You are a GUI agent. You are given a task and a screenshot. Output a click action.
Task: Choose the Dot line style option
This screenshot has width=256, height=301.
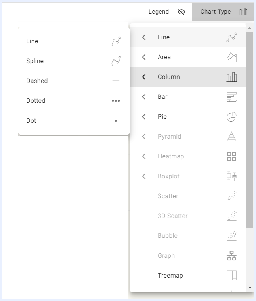[74, 121]
